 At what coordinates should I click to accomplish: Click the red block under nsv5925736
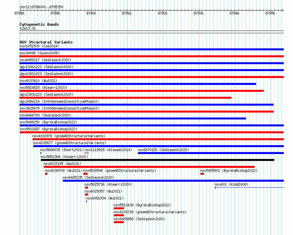click(x=86, y=188)
